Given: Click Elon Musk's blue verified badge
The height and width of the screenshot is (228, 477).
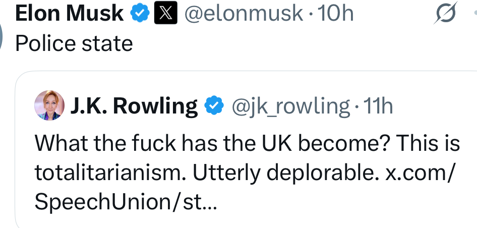Looking at the screenshot, I should [139, 14].
